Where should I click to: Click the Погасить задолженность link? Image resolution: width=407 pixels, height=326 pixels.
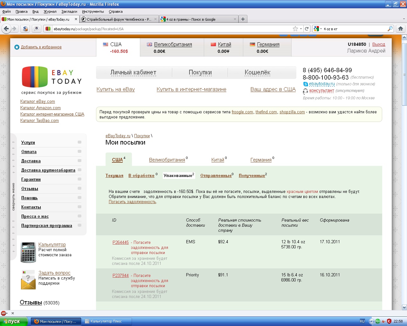coord(132,202)
